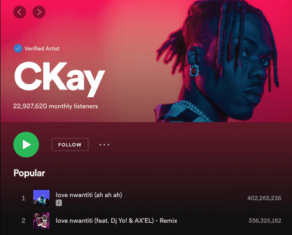
Task: Click track number 1 in the Popular list
Action: pos(23,198)
